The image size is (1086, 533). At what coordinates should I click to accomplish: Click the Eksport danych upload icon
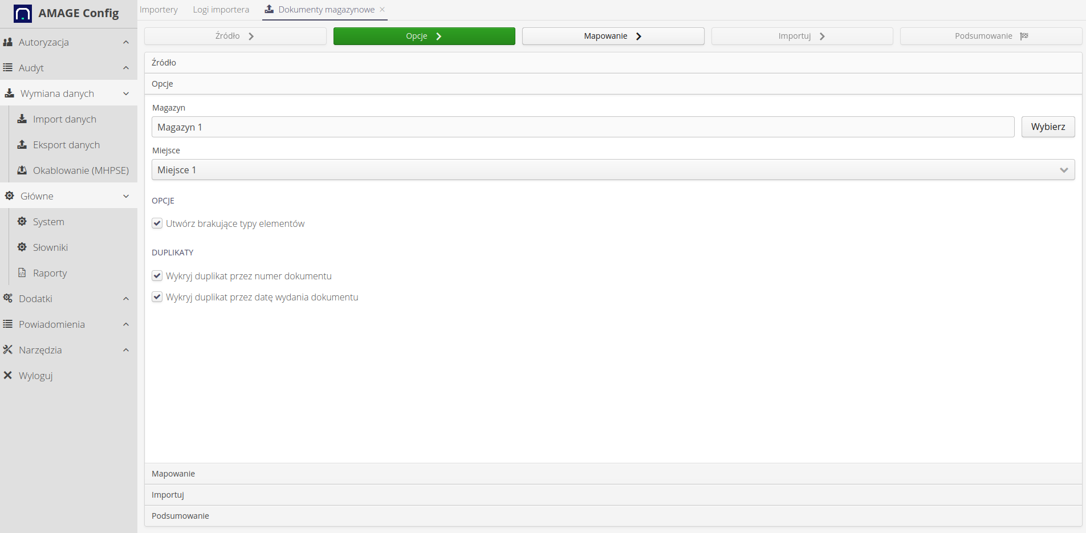tap(22, 145)
